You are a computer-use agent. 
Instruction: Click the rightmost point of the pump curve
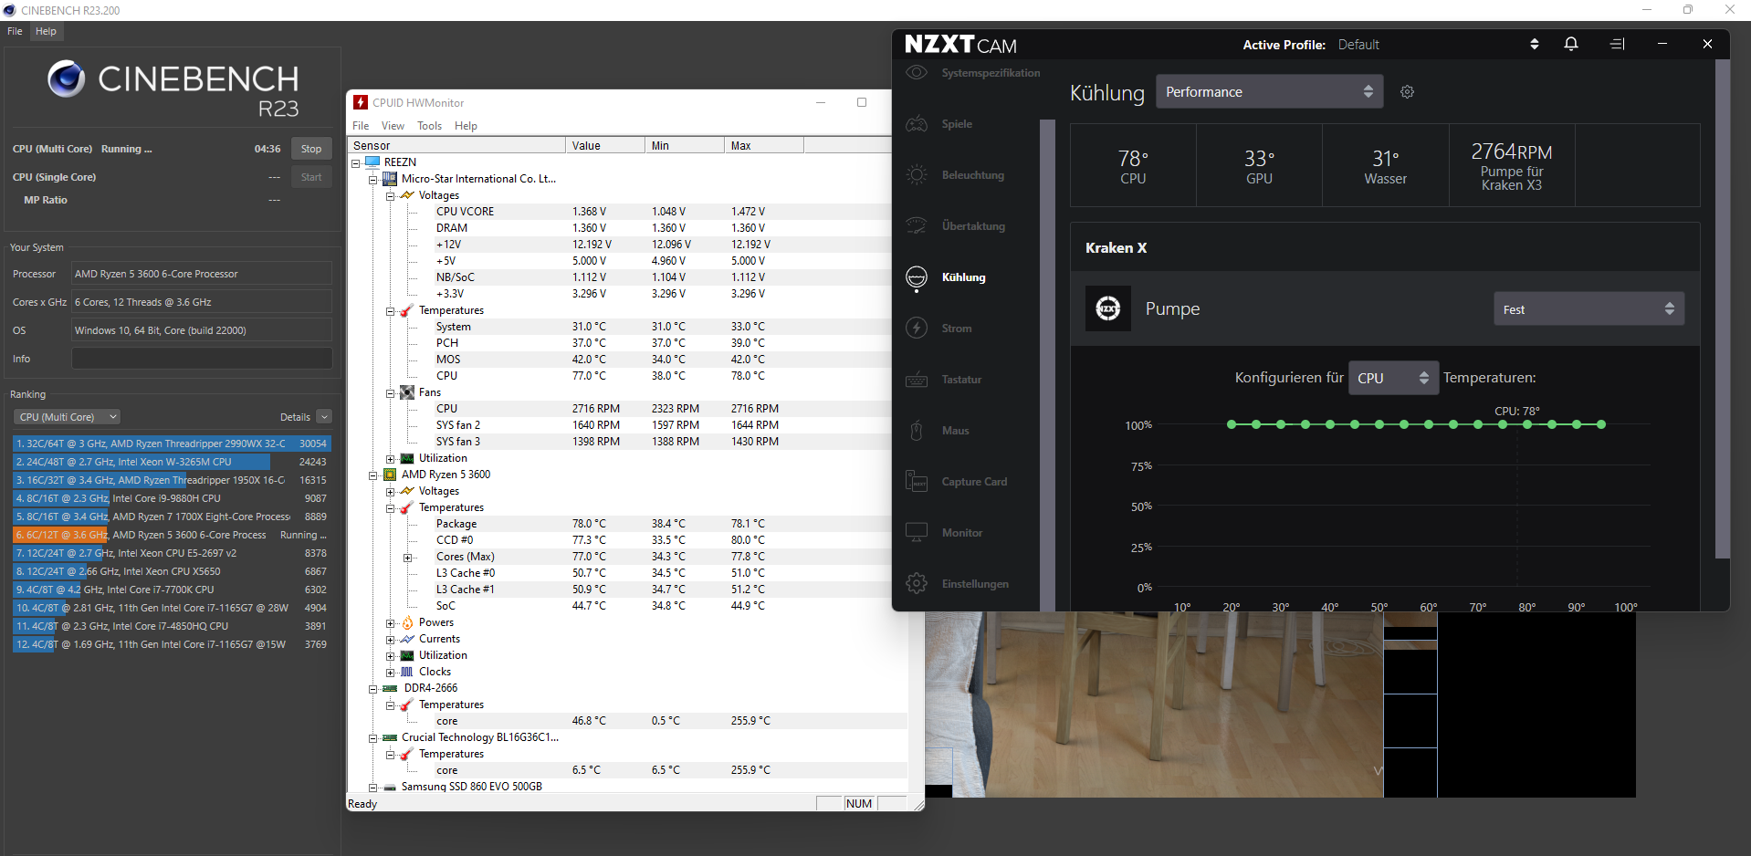click(1601, 424)
